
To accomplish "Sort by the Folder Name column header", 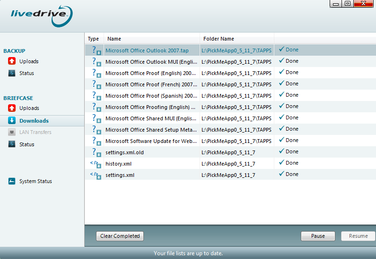I will coord(237,39).
